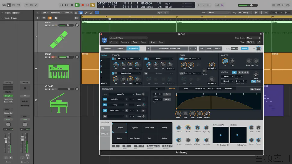The image size is (292, 164).
Task: Click Alchemy File button
Action: point(202,48)
